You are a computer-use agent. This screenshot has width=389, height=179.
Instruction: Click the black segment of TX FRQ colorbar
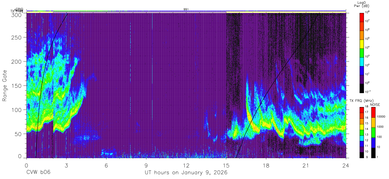coord(362,155)
